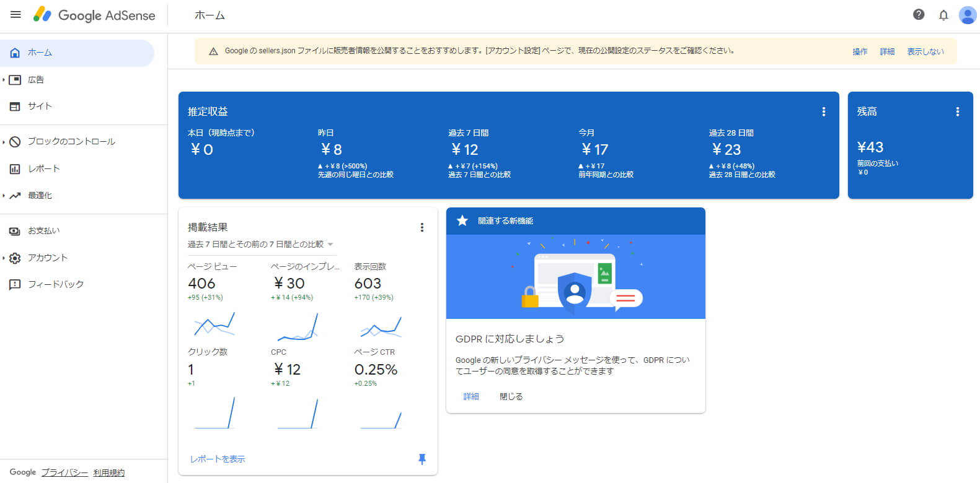Click the 昨日 earnings value ¥8
This screenshot has width=980, height=483.
click(x=332, y=149)
